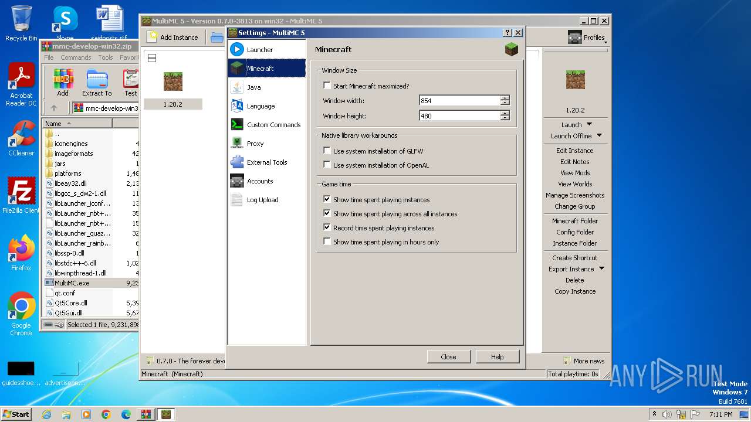The height and width of the screenshot is (422, 751).
Task: Click View Mods in side panel
Action: (x=575, y=173)
